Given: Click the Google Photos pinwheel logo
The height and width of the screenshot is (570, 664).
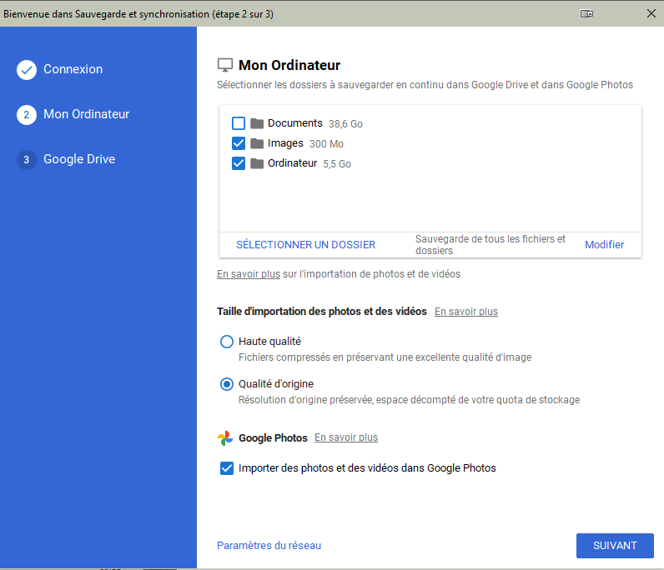Looking at the screenshot, I should coord(225,438).
